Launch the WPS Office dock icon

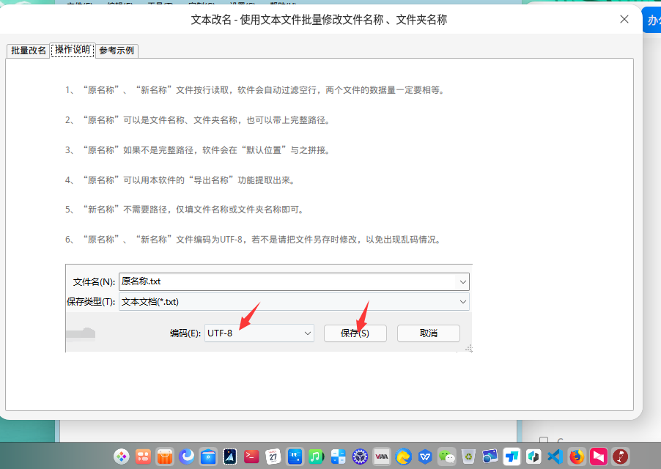pyautogui.click(x=425, y=457)
